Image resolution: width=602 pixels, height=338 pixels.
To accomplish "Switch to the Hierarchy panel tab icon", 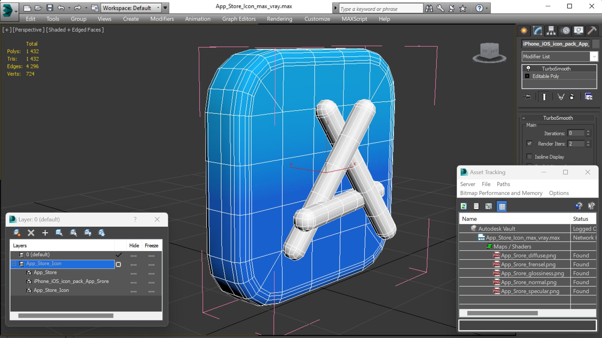I will pos(551,30).
